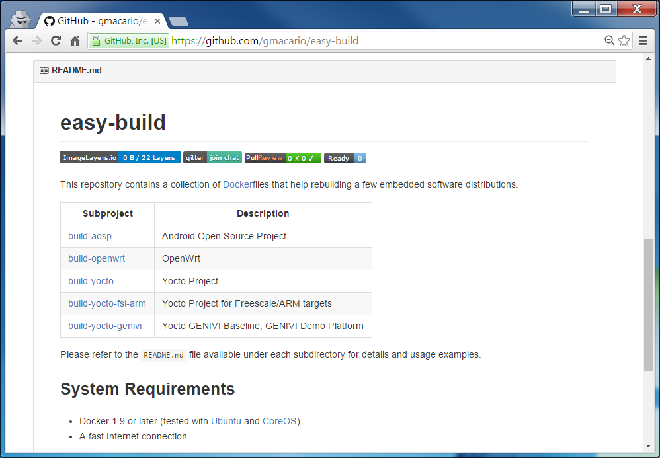Click the System Requirements heading
The width and height of the screenshot is (660, 458).
click(x=147, y=389)
